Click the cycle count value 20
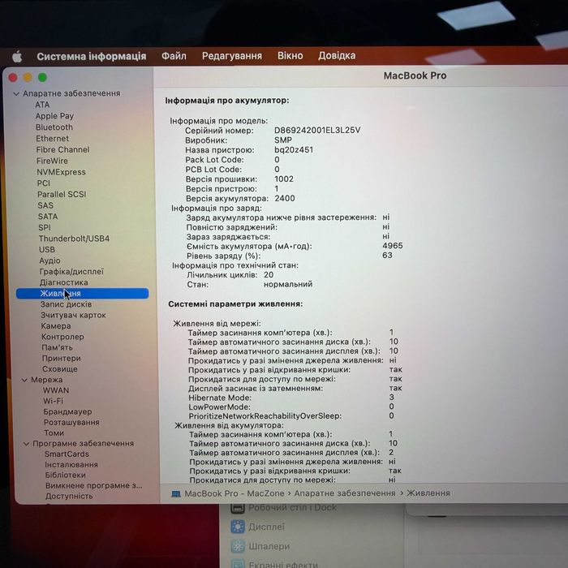This screenshot has height=568, width=568. (269, 275)
